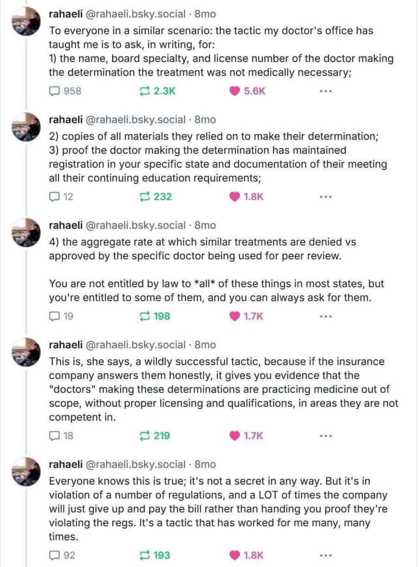Open more options on the 5.6K-like post
The height and width of the screenshot is (567, 419).
[x=326, y=92]
